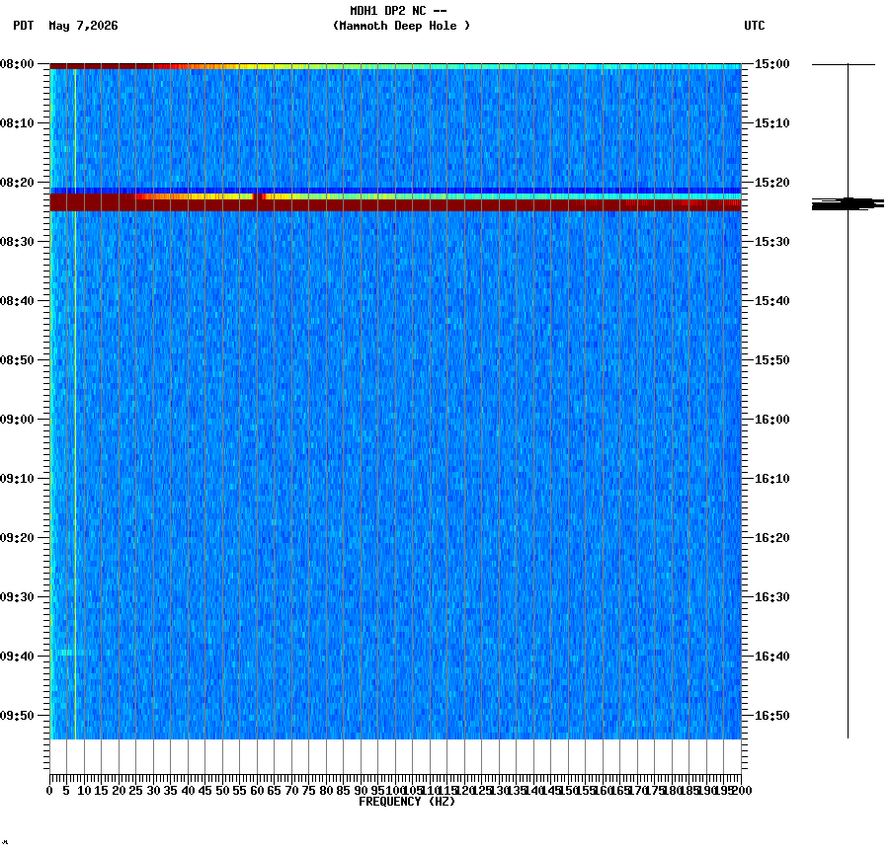Click the frequency axis label "45"
Image resolution: width=891 pixels, height=853 pixels.
205,791
